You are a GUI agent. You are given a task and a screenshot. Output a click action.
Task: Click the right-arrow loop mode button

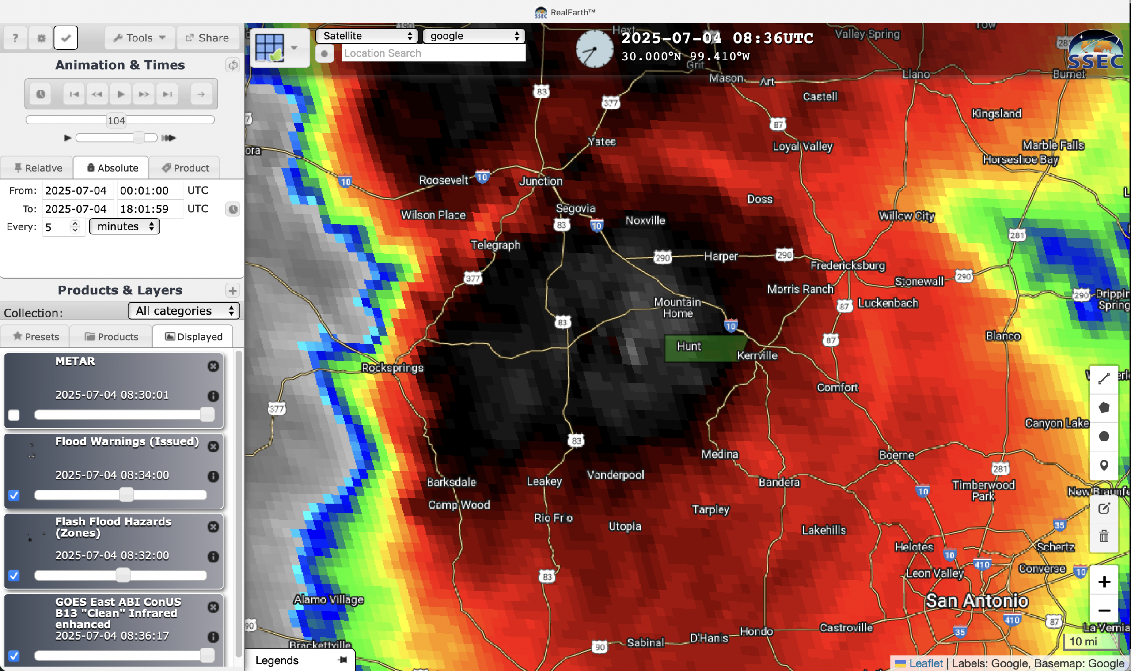201,94
